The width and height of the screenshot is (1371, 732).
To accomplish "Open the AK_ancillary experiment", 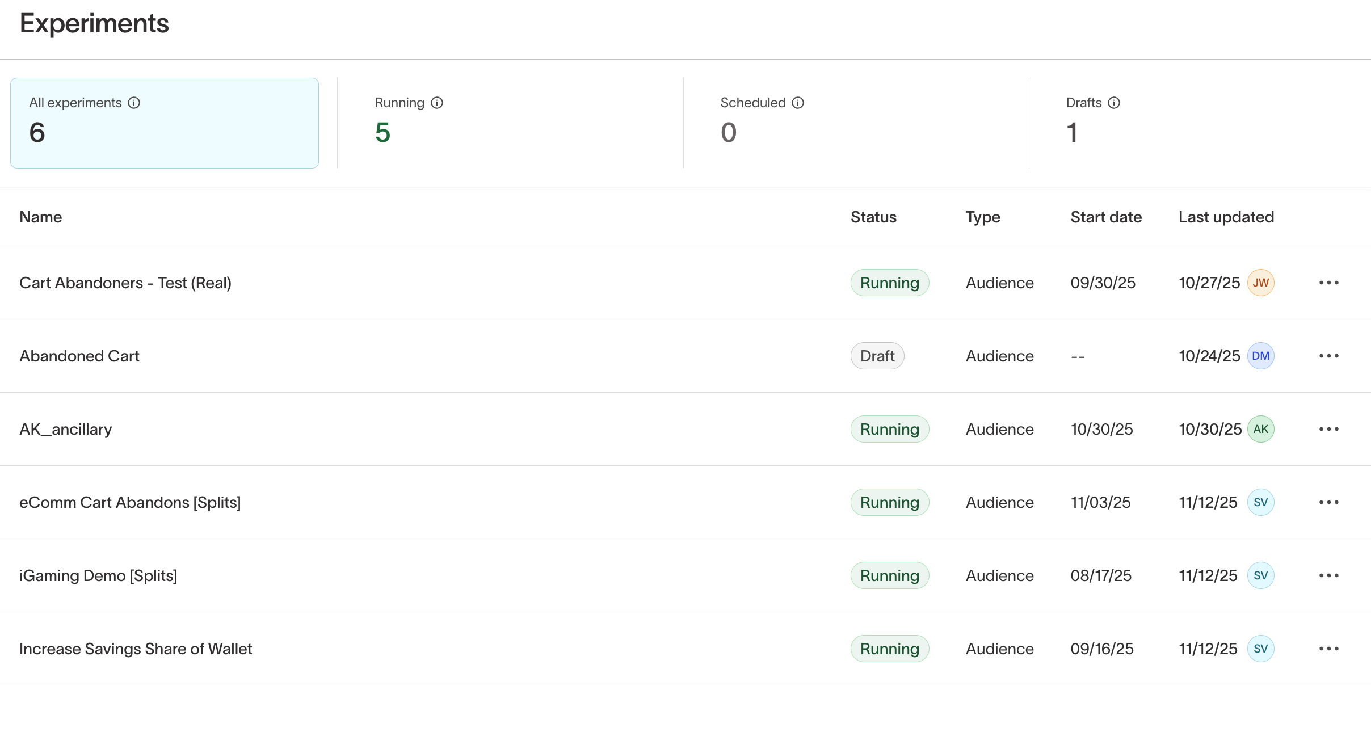I will (x=66, y=429).
